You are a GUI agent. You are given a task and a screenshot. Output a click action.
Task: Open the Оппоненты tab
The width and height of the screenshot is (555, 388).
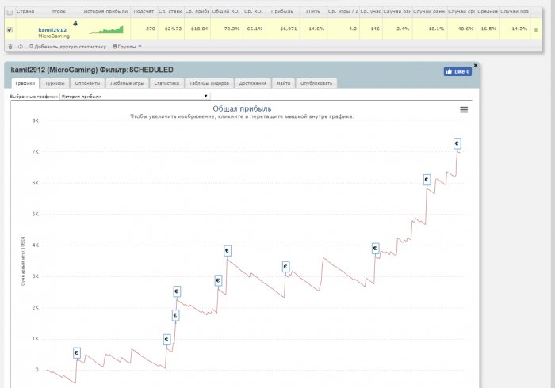click(x=87, y=83)
